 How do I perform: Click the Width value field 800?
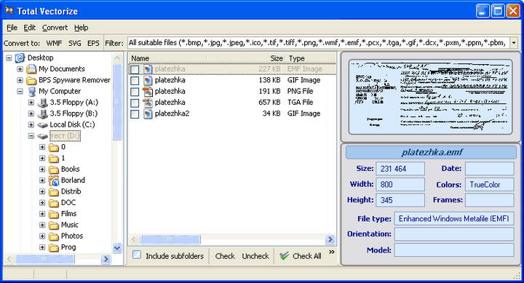[400, 185]
